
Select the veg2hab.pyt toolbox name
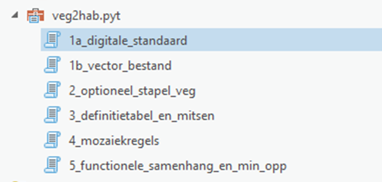click(x=86, y=16)
